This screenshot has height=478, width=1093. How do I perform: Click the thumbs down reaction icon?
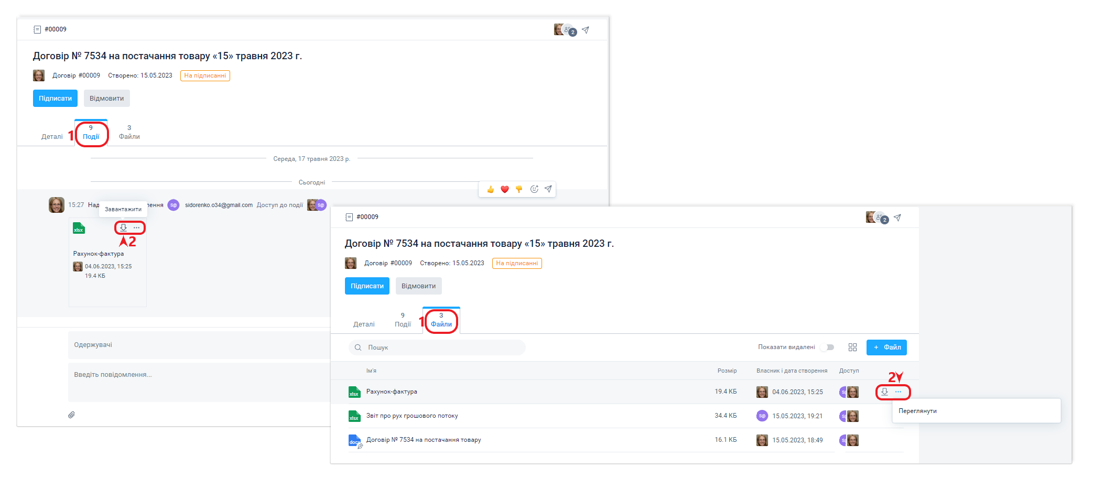519,189
